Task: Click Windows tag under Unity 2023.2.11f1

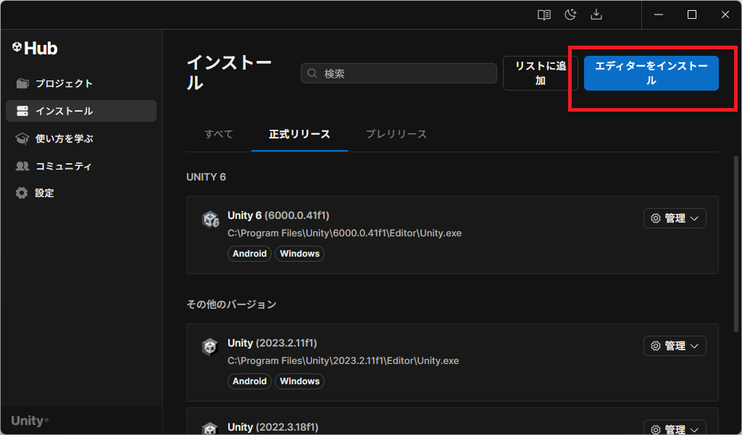Action: point(299,381)
